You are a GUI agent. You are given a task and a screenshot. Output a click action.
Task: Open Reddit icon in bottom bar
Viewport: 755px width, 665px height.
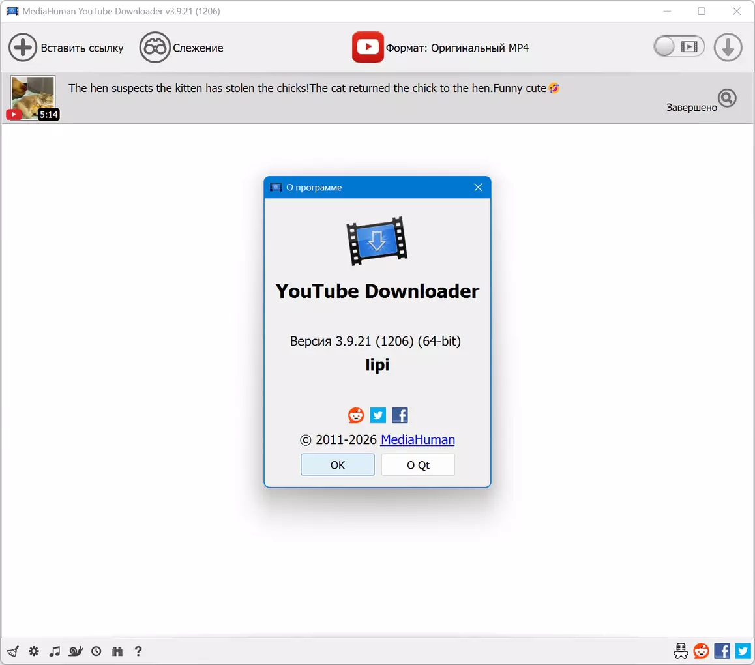[x=701, y=651]
